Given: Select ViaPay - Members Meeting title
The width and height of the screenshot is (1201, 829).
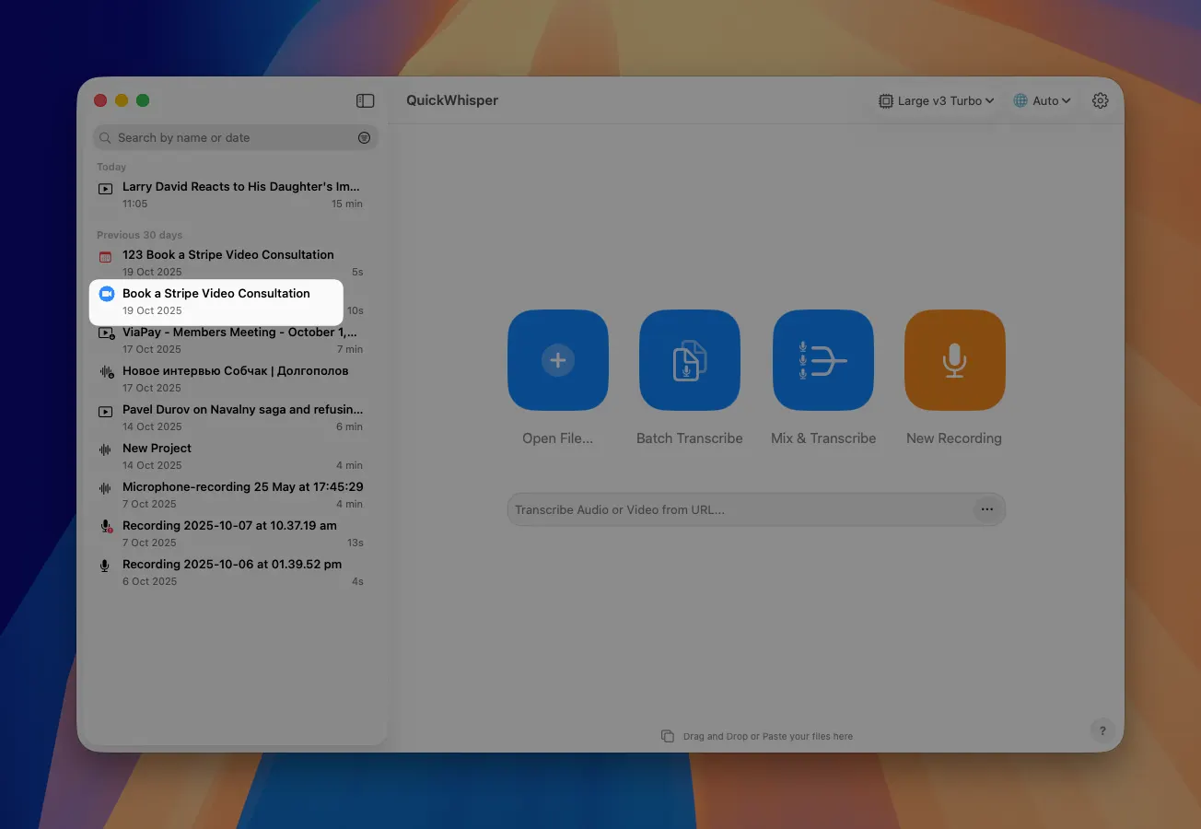Looking at the screenshot, I should [239, 332].
